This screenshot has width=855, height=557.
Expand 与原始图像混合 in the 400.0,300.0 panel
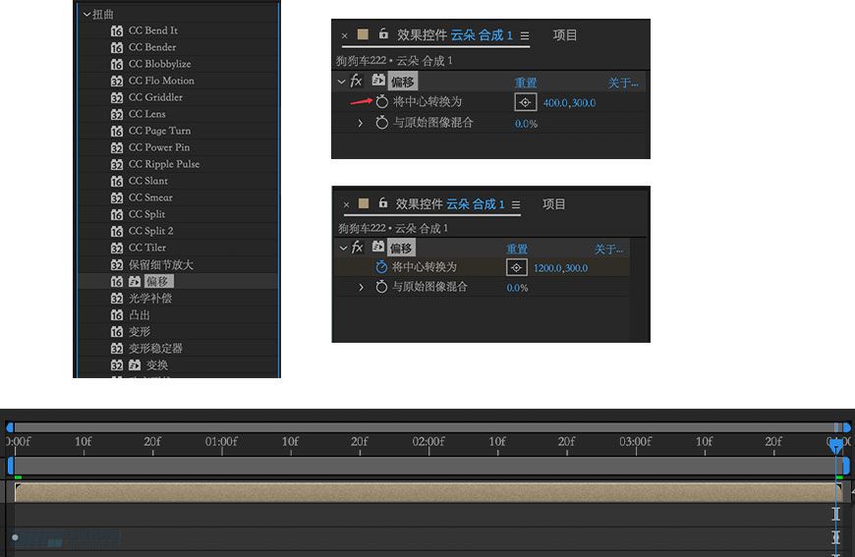pos(360,123)
